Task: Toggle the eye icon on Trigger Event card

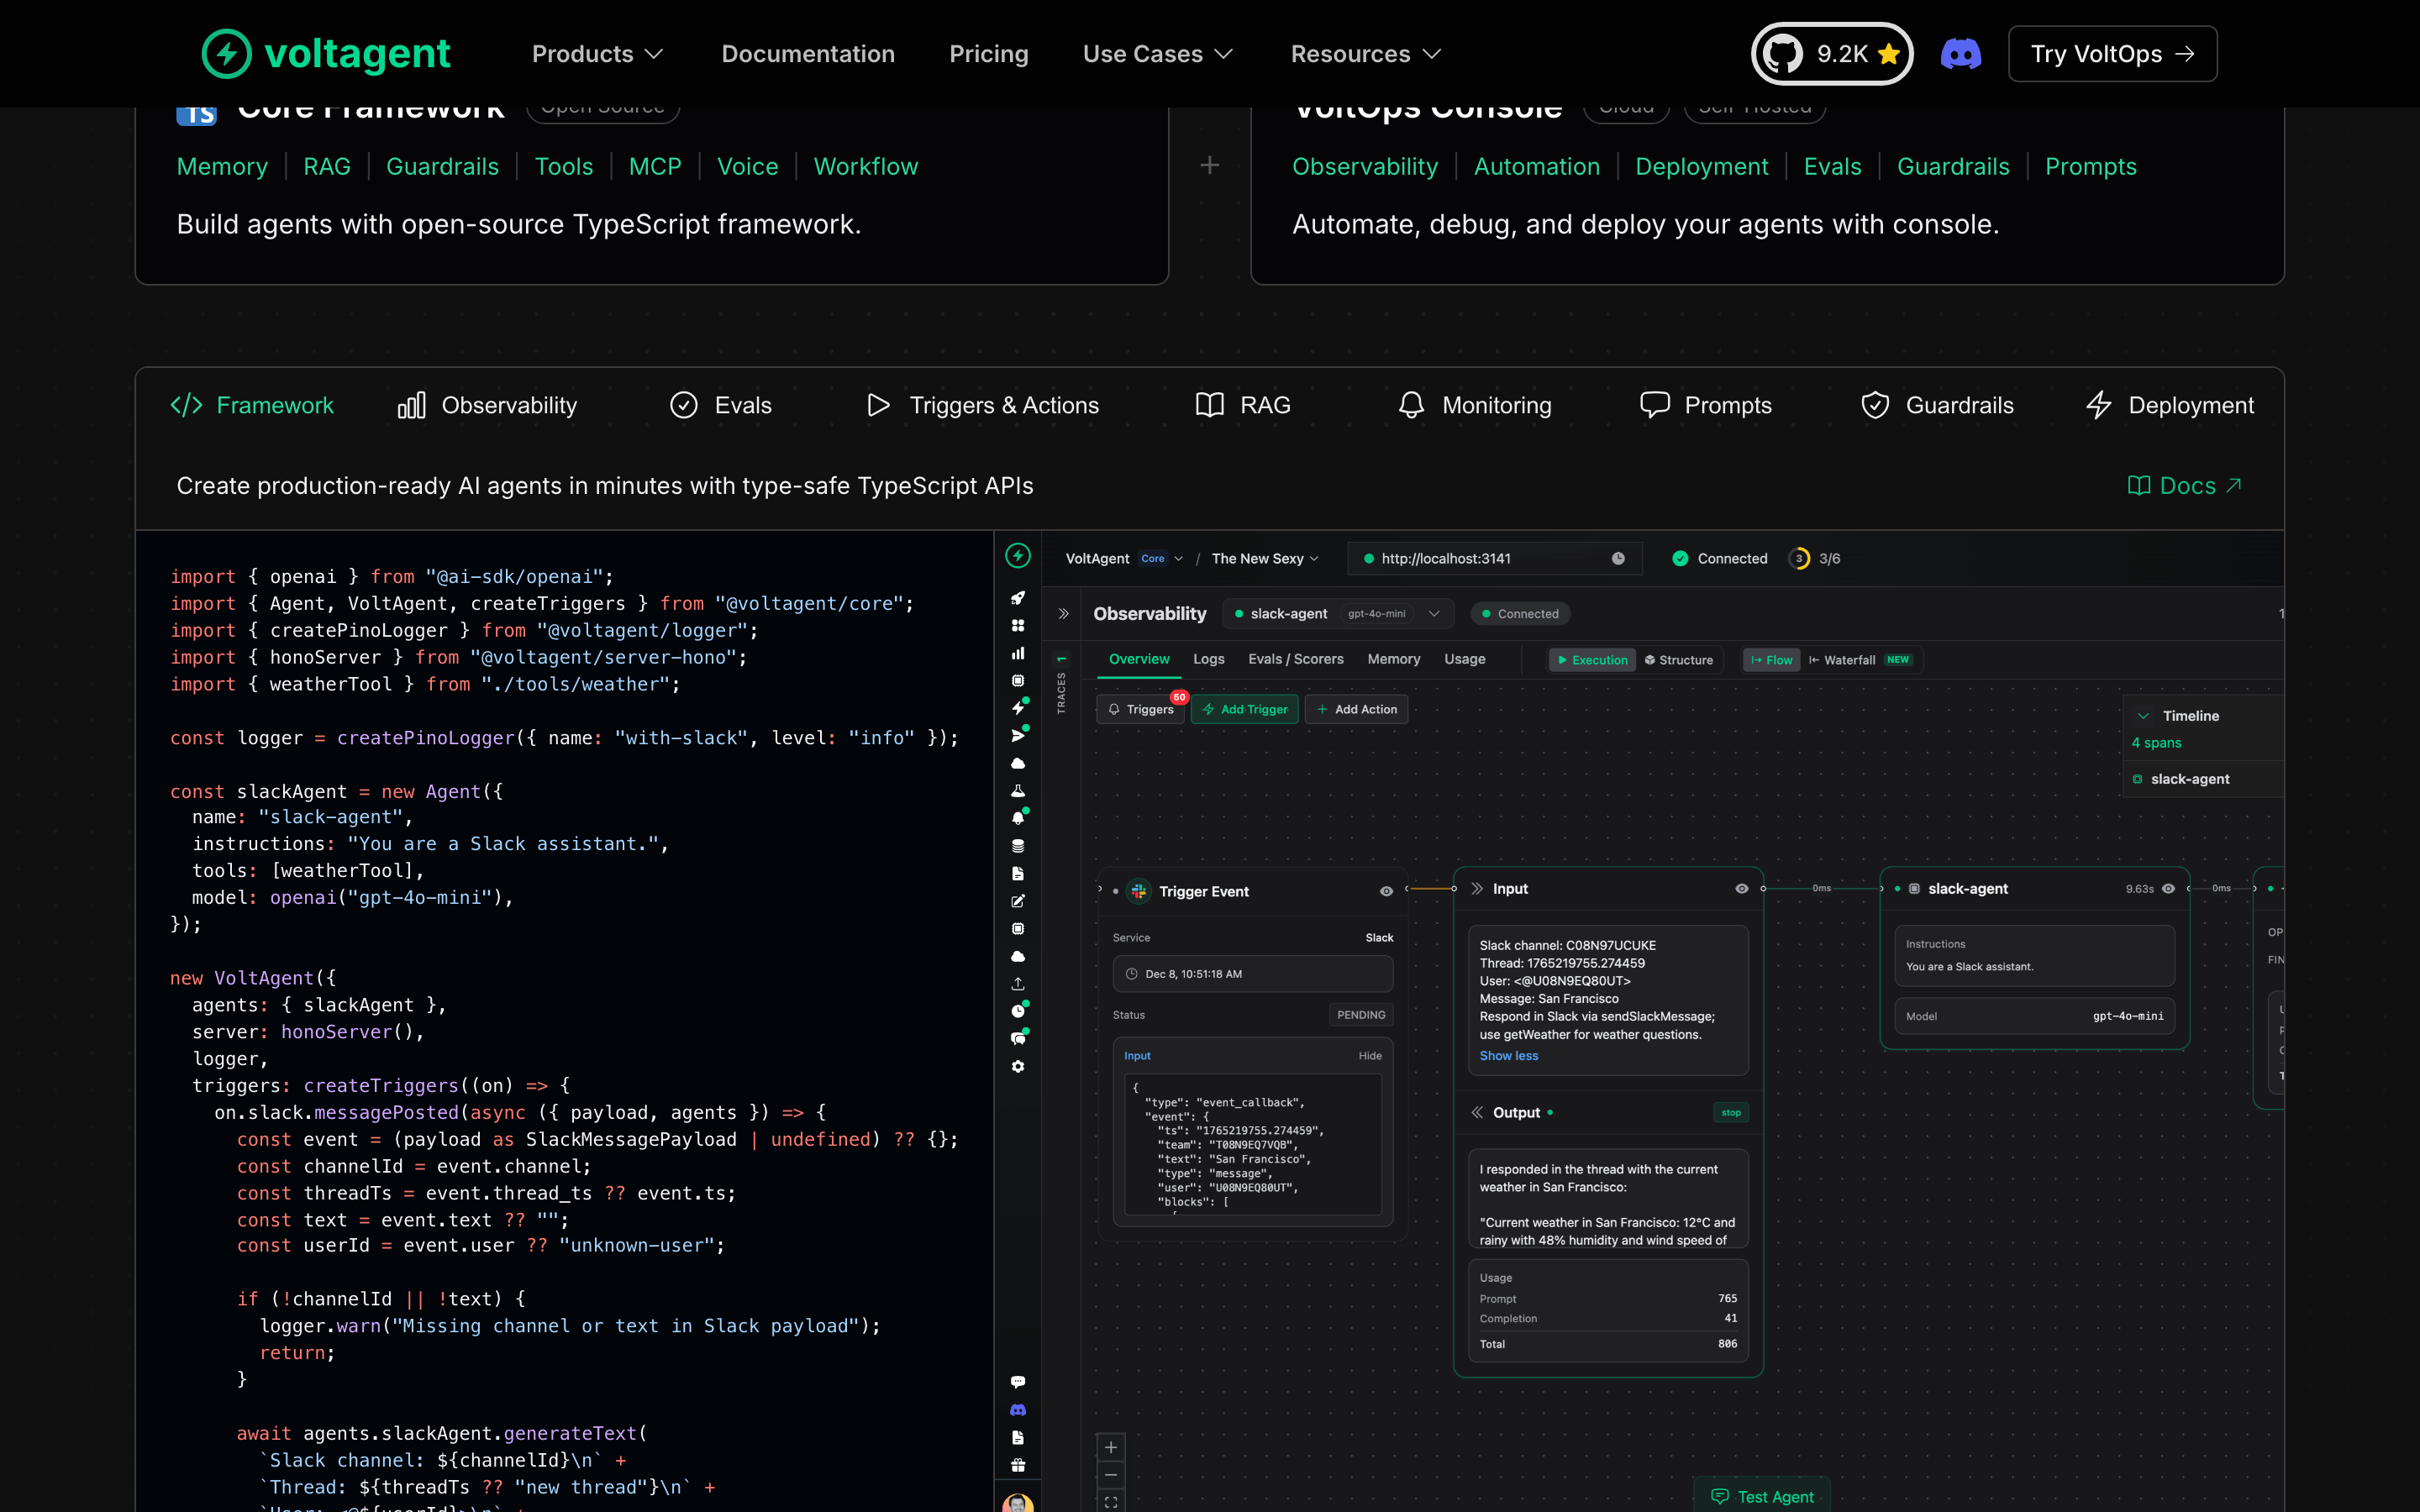Action: [1386, 891]
